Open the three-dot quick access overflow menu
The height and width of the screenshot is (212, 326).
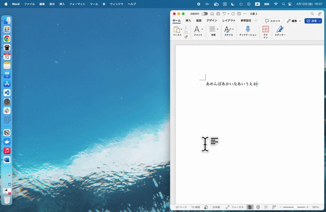point(245,14)
